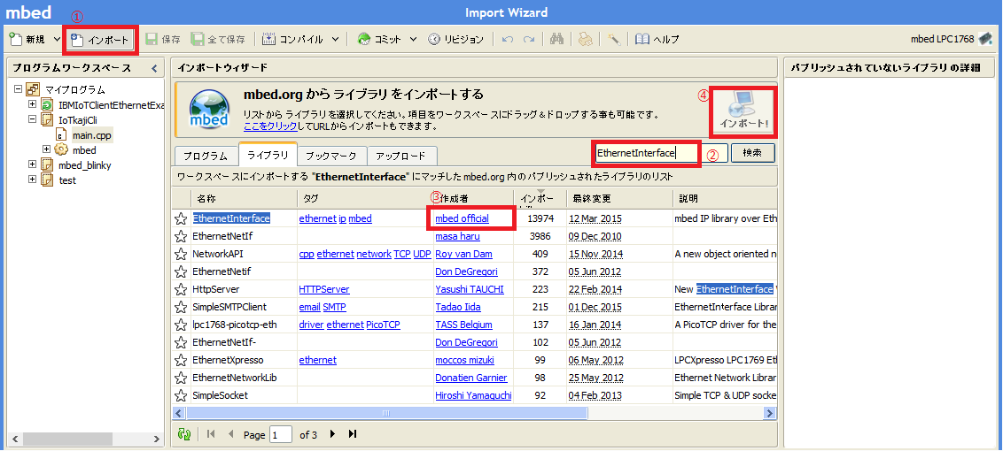
Task: Expand the test program node
Action: coord(32,180)
